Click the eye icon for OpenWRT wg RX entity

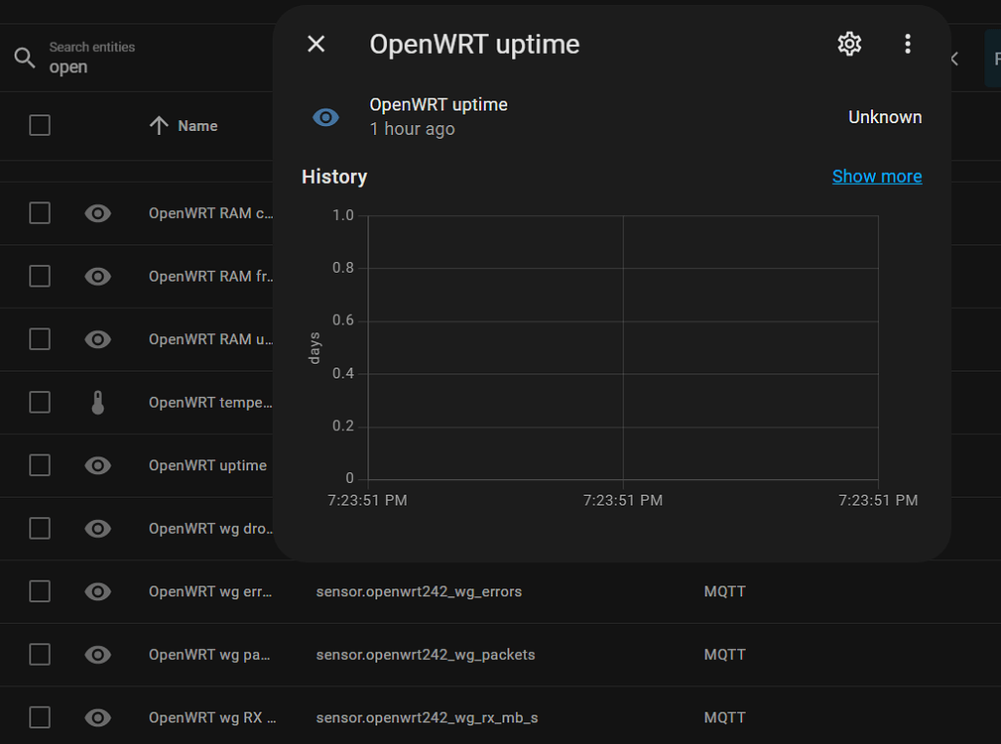97,717
